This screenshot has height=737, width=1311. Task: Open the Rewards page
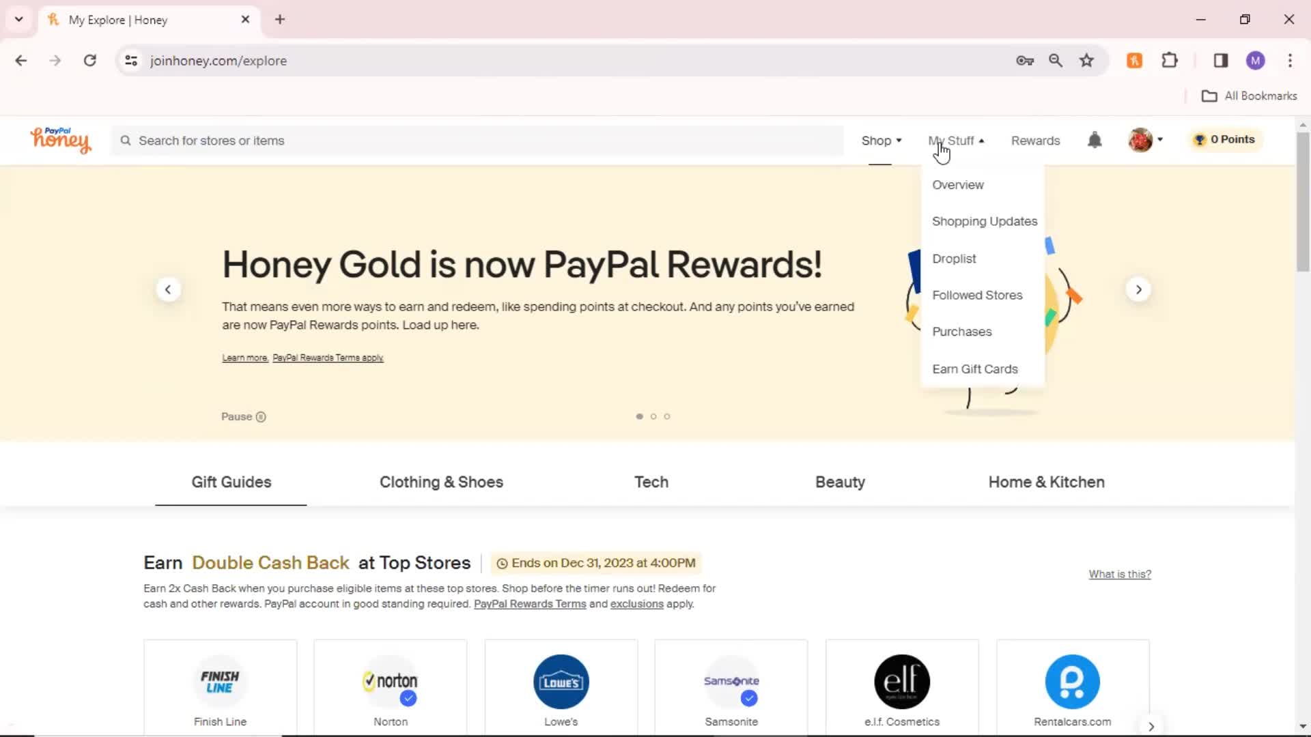(1035, 141)
